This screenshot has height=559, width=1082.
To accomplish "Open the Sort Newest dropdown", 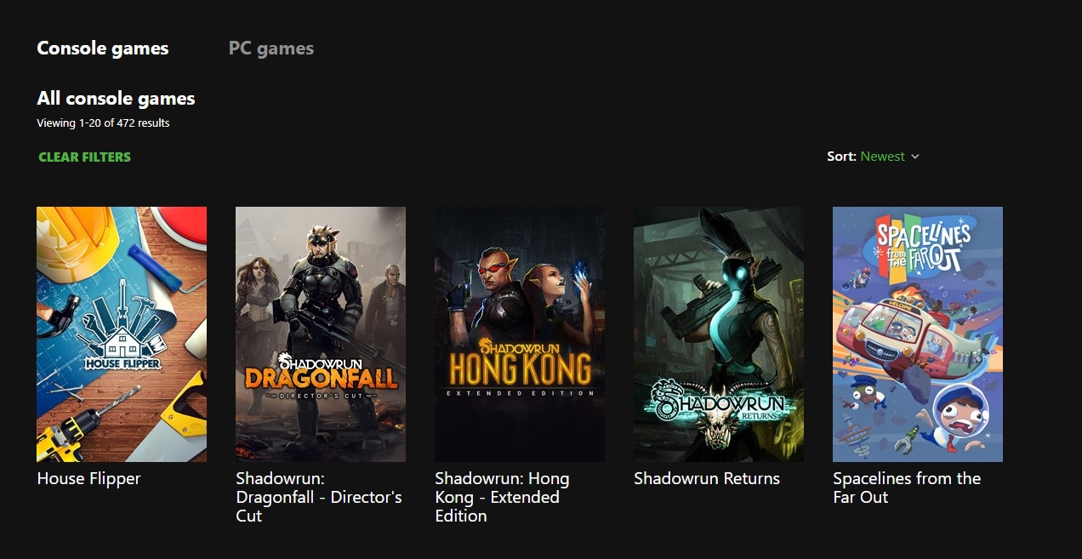I will [874, 157].
